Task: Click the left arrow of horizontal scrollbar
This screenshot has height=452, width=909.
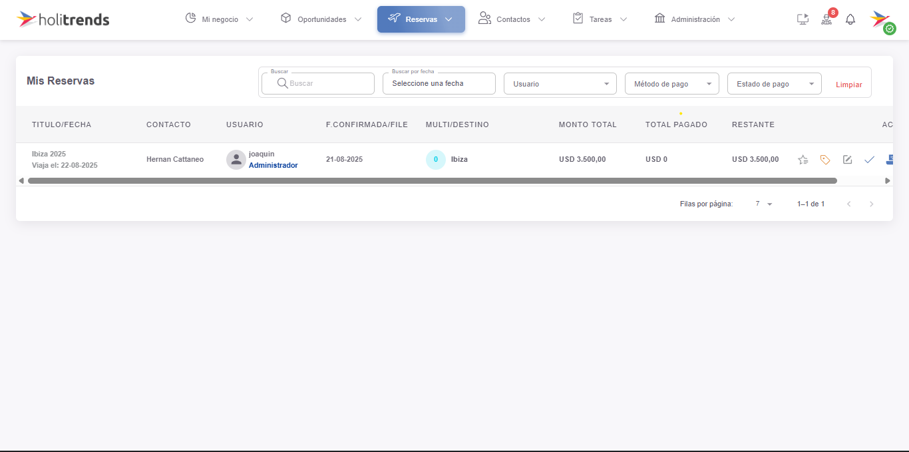Action: point(21,180)
